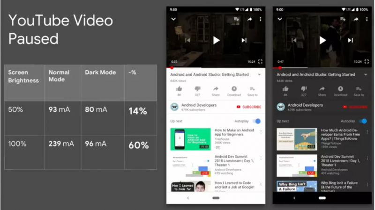Viewport: 375px width, 210px height.
Task: Tap the Download icon on the light-mode phone
Action: click(234, 89)
